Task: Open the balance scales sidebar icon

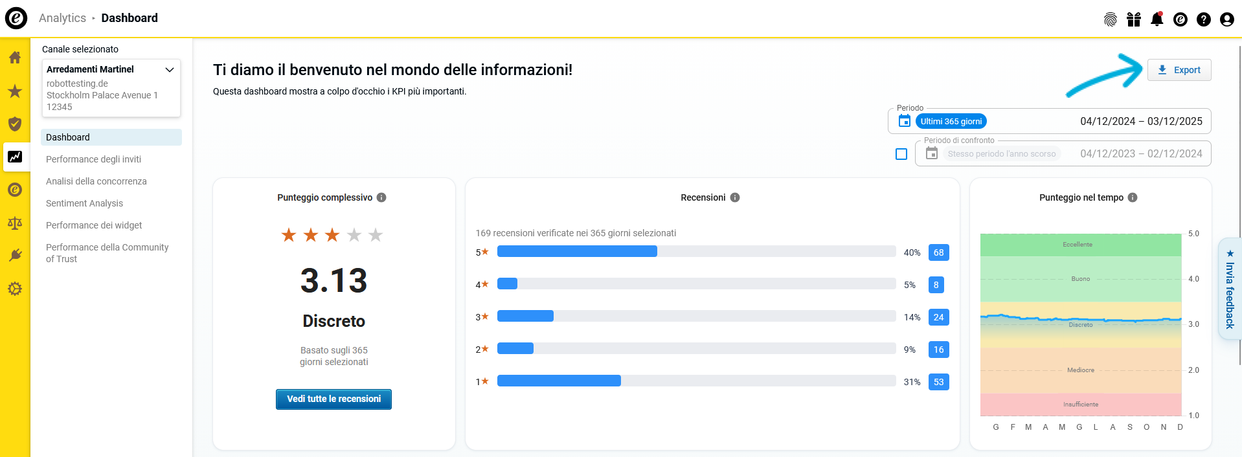Action: coord(15,223)
